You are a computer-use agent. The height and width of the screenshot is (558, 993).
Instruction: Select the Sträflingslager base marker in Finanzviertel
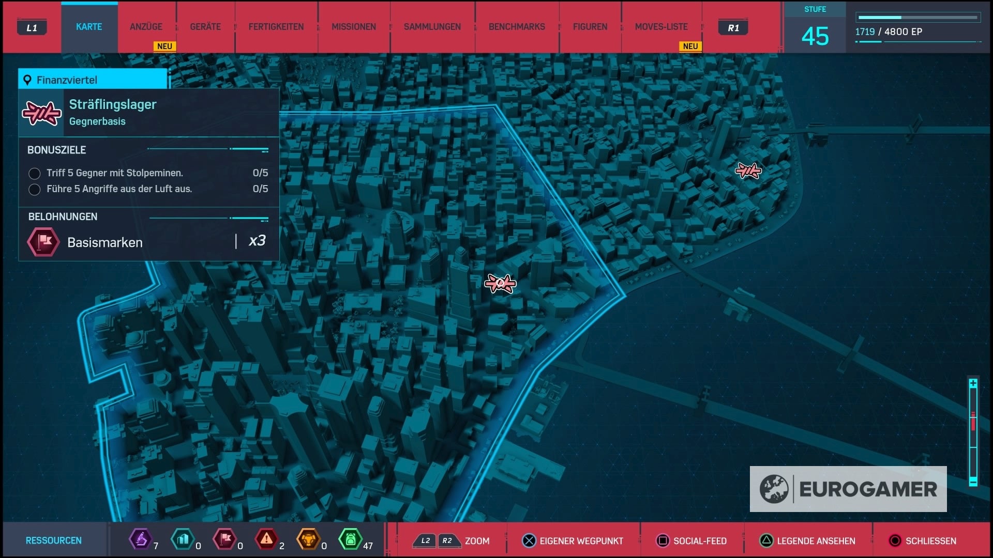[x=500, y=284]
